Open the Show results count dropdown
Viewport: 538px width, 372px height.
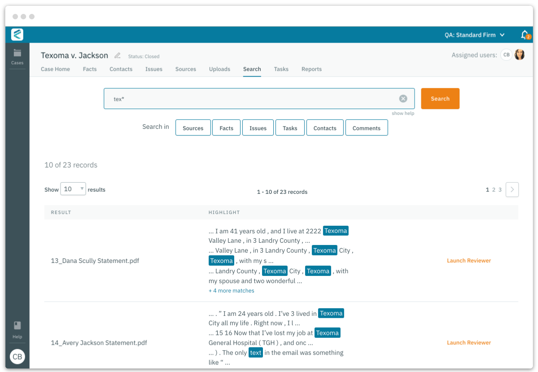(73, 189)
